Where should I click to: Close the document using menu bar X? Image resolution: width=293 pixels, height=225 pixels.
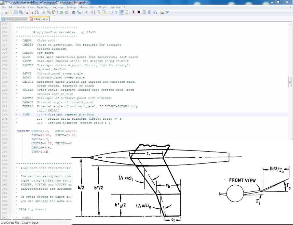point(290,7)
